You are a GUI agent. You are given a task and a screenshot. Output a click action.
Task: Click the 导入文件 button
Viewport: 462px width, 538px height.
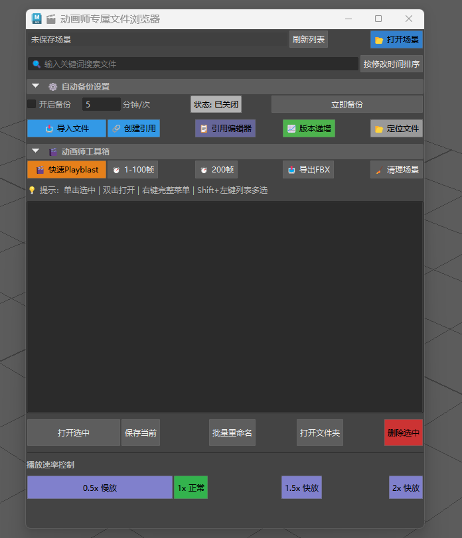[66, 128]
